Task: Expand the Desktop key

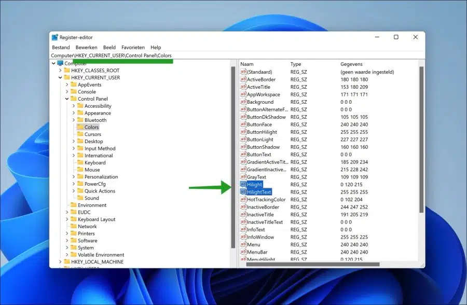Action: coord(74,141)
